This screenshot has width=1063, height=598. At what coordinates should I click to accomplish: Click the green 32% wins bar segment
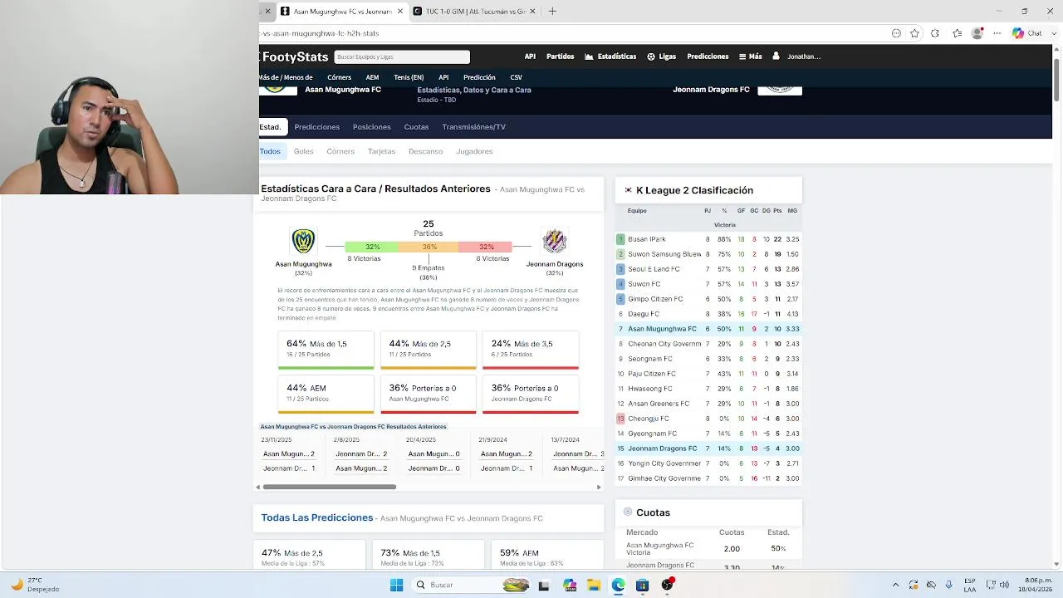pyautogui.click(x=372, y=247)
